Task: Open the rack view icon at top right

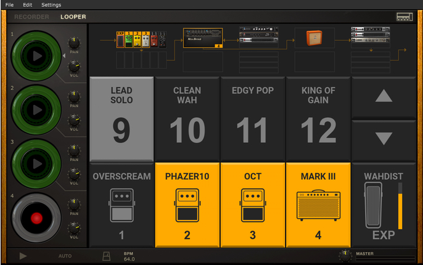Action: point(405,17)
